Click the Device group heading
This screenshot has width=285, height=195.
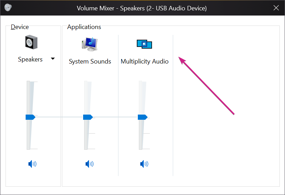tap(20, 27)
